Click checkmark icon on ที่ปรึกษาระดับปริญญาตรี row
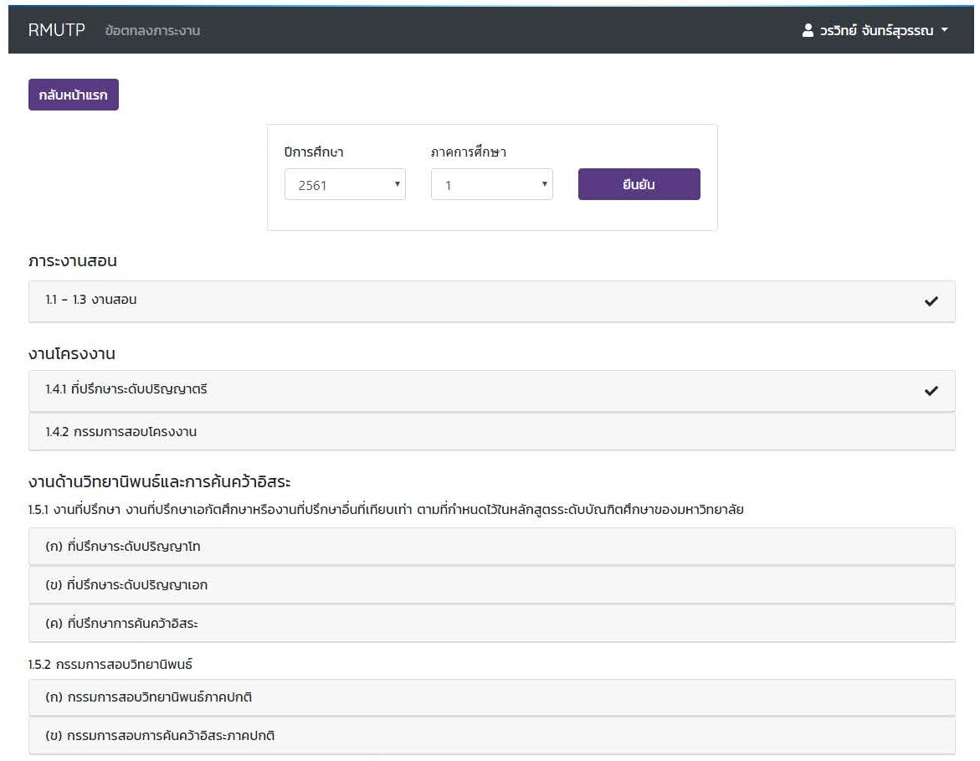 coord(931,391)
